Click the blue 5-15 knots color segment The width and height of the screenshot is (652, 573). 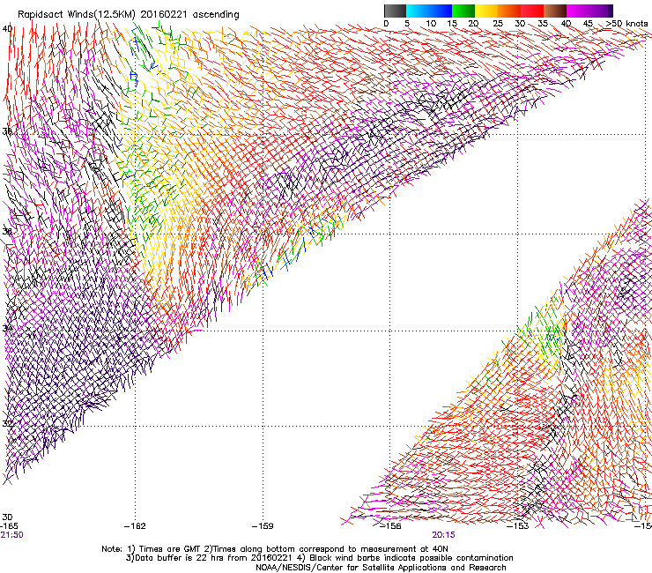click(x=429, y=11)
